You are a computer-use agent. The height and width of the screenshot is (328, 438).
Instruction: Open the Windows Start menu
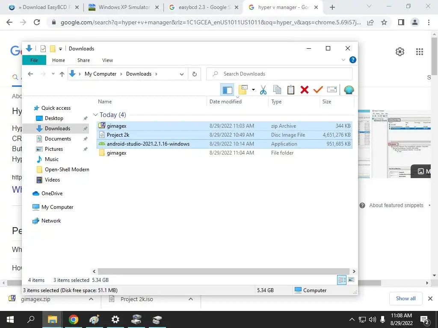point(10,319)
